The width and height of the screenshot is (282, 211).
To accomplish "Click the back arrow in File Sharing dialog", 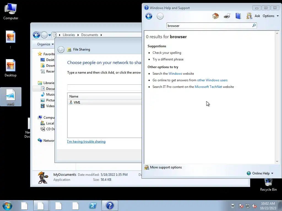I will 61,49.
